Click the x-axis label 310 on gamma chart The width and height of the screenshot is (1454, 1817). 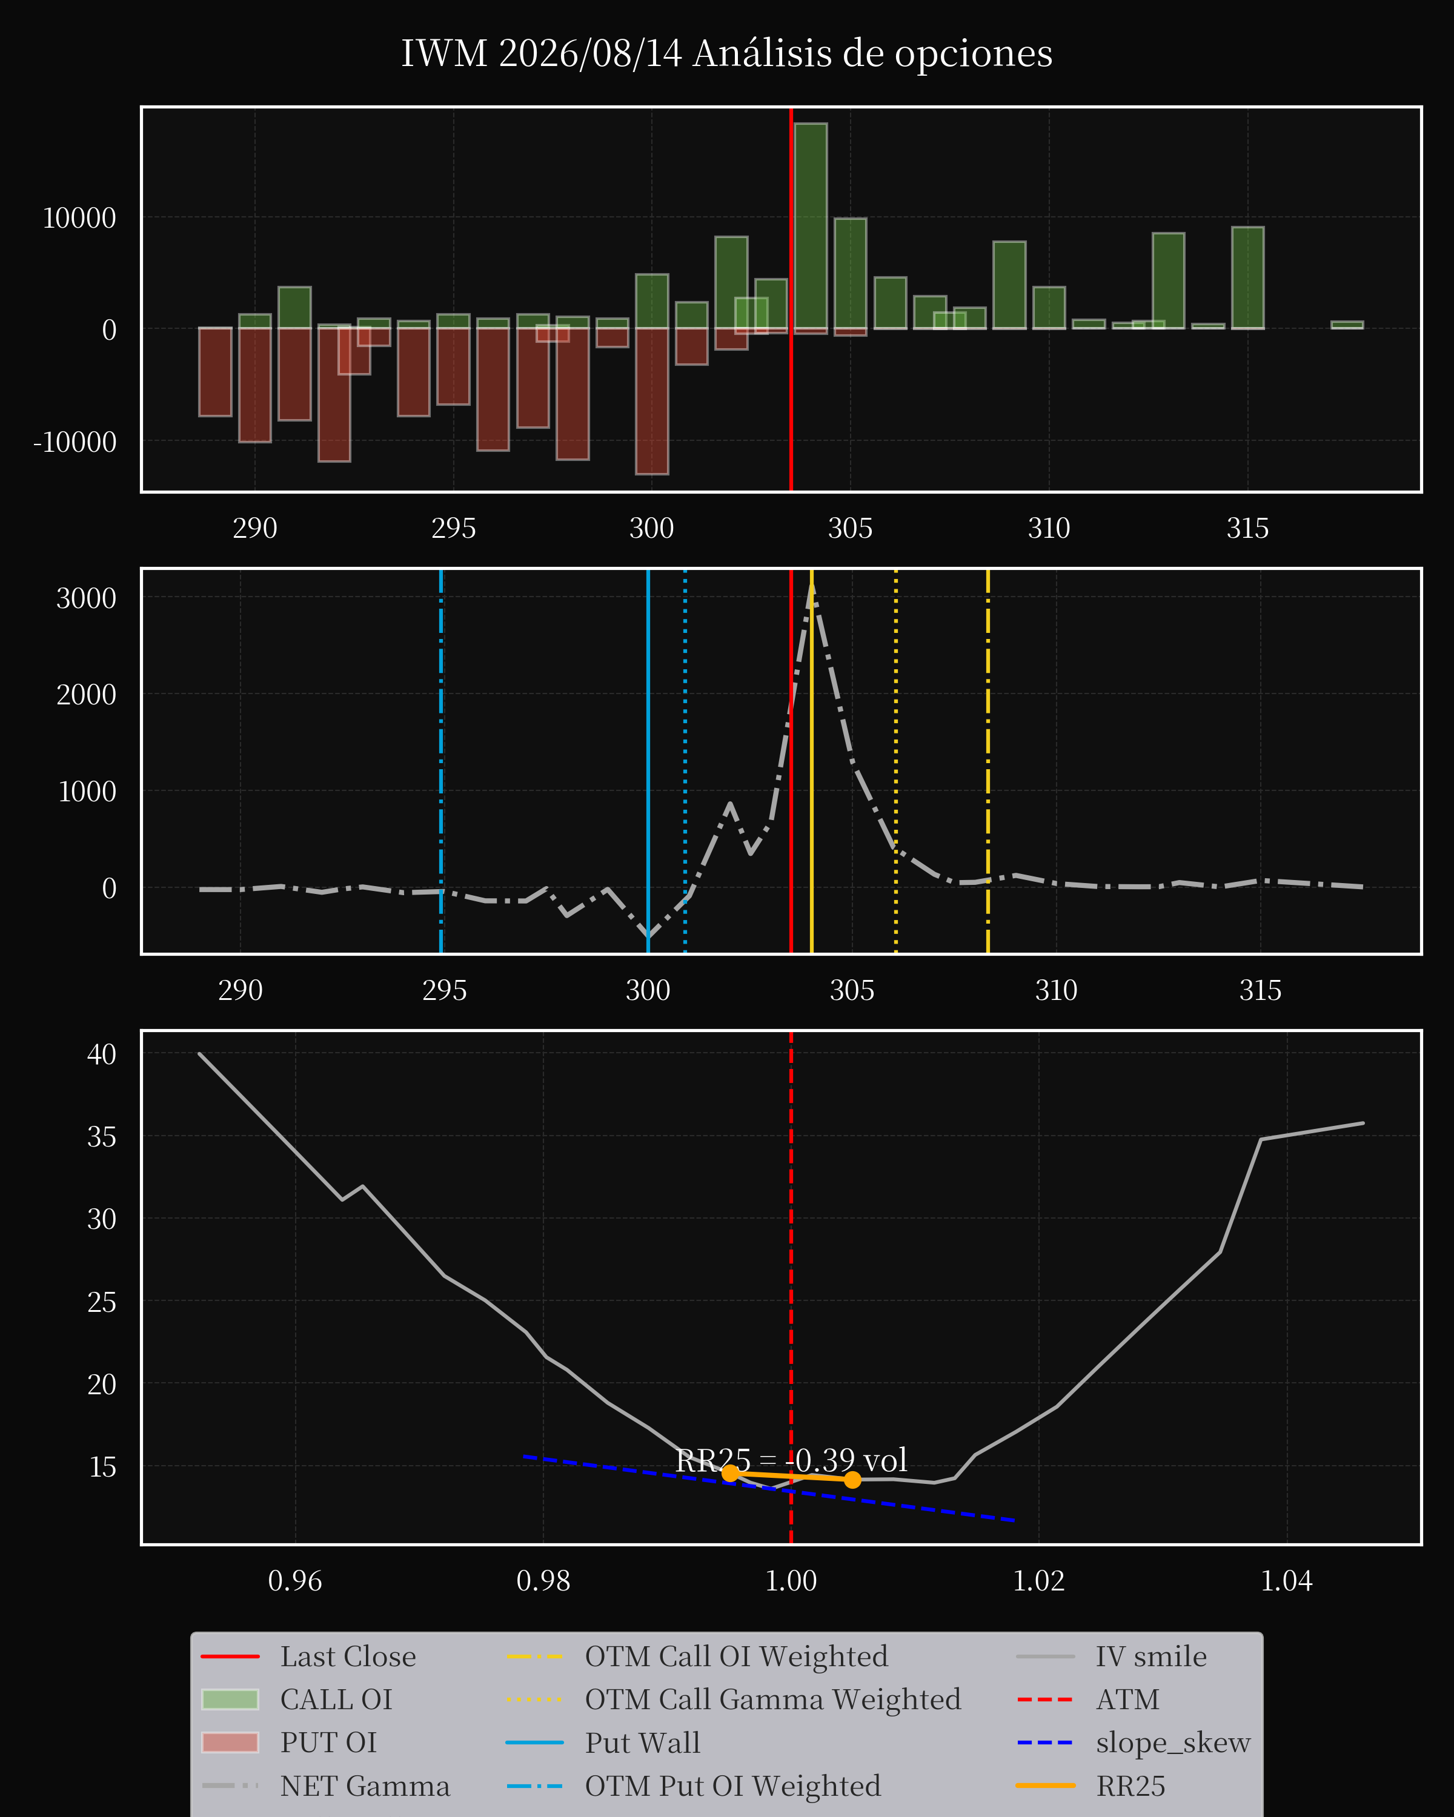click(1056, 990)
